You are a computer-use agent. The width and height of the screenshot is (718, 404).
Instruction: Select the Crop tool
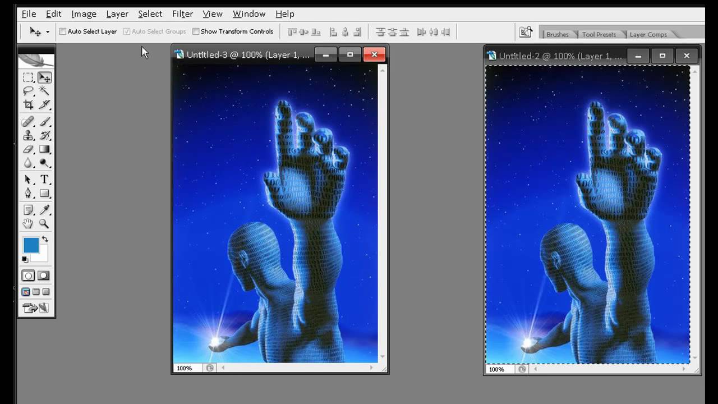coord(28,104)
